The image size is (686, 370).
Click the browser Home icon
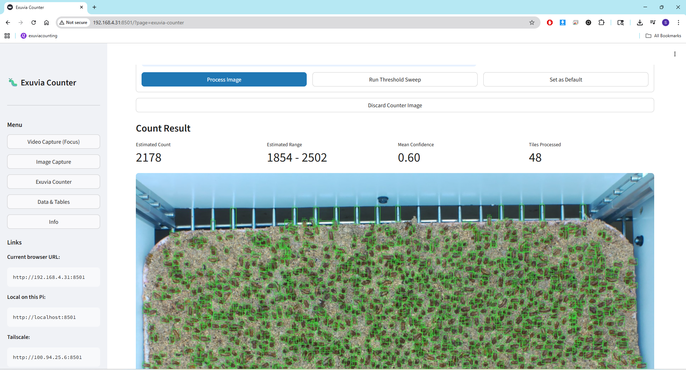click(x=46, y=22)
